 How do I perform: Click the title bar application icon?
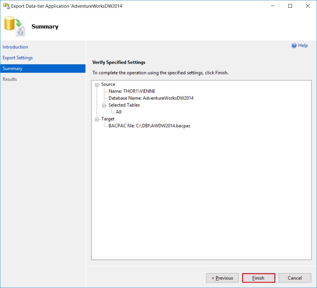6,6
